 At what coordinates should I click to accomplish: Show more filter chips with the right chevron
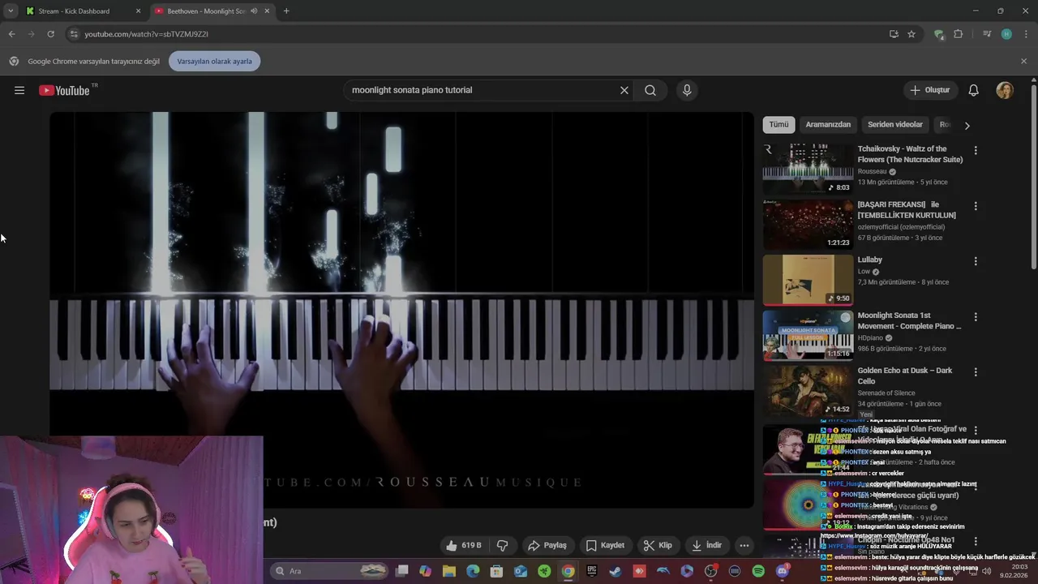tap(967, 125)
